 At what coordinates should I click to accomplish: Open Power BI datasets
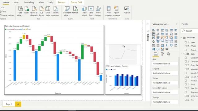coord(34,11)
